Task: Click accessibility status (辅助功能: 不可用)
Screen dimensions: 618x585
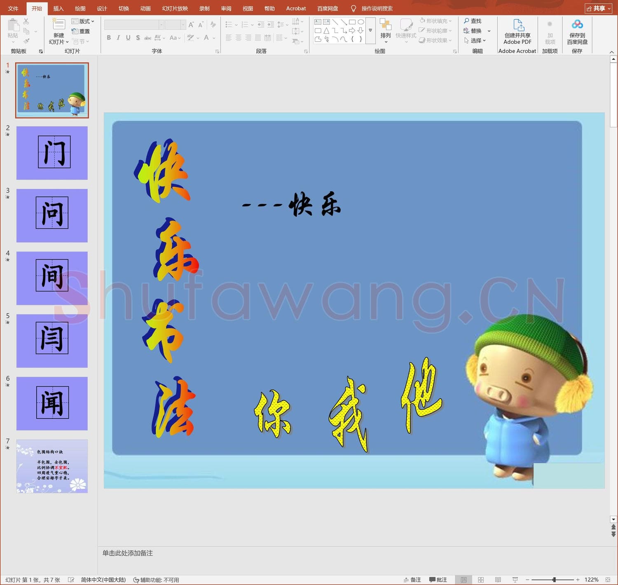Action: point(156,580)
